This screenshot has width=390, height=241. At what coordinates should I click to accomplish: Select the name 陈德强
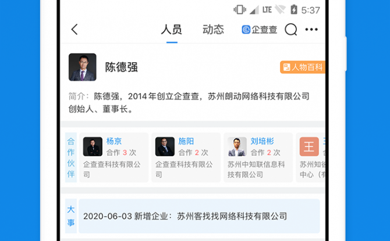pos(121,67)
